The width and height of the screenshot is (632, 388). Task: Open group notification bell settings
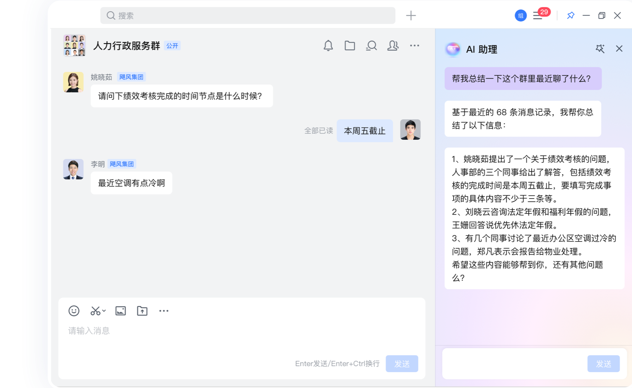328,46
